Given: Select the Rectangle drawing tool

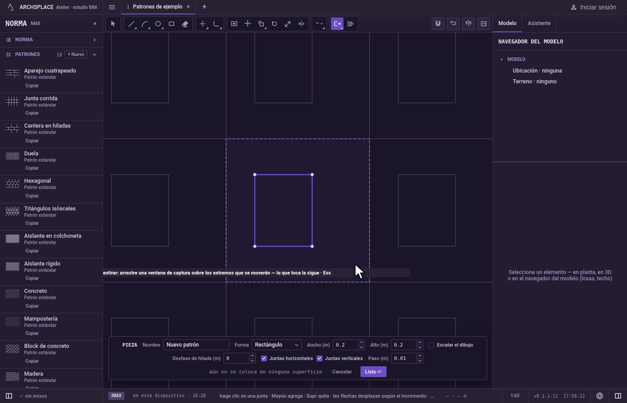Looking at the screenshot, I should [x=172, y=24].
